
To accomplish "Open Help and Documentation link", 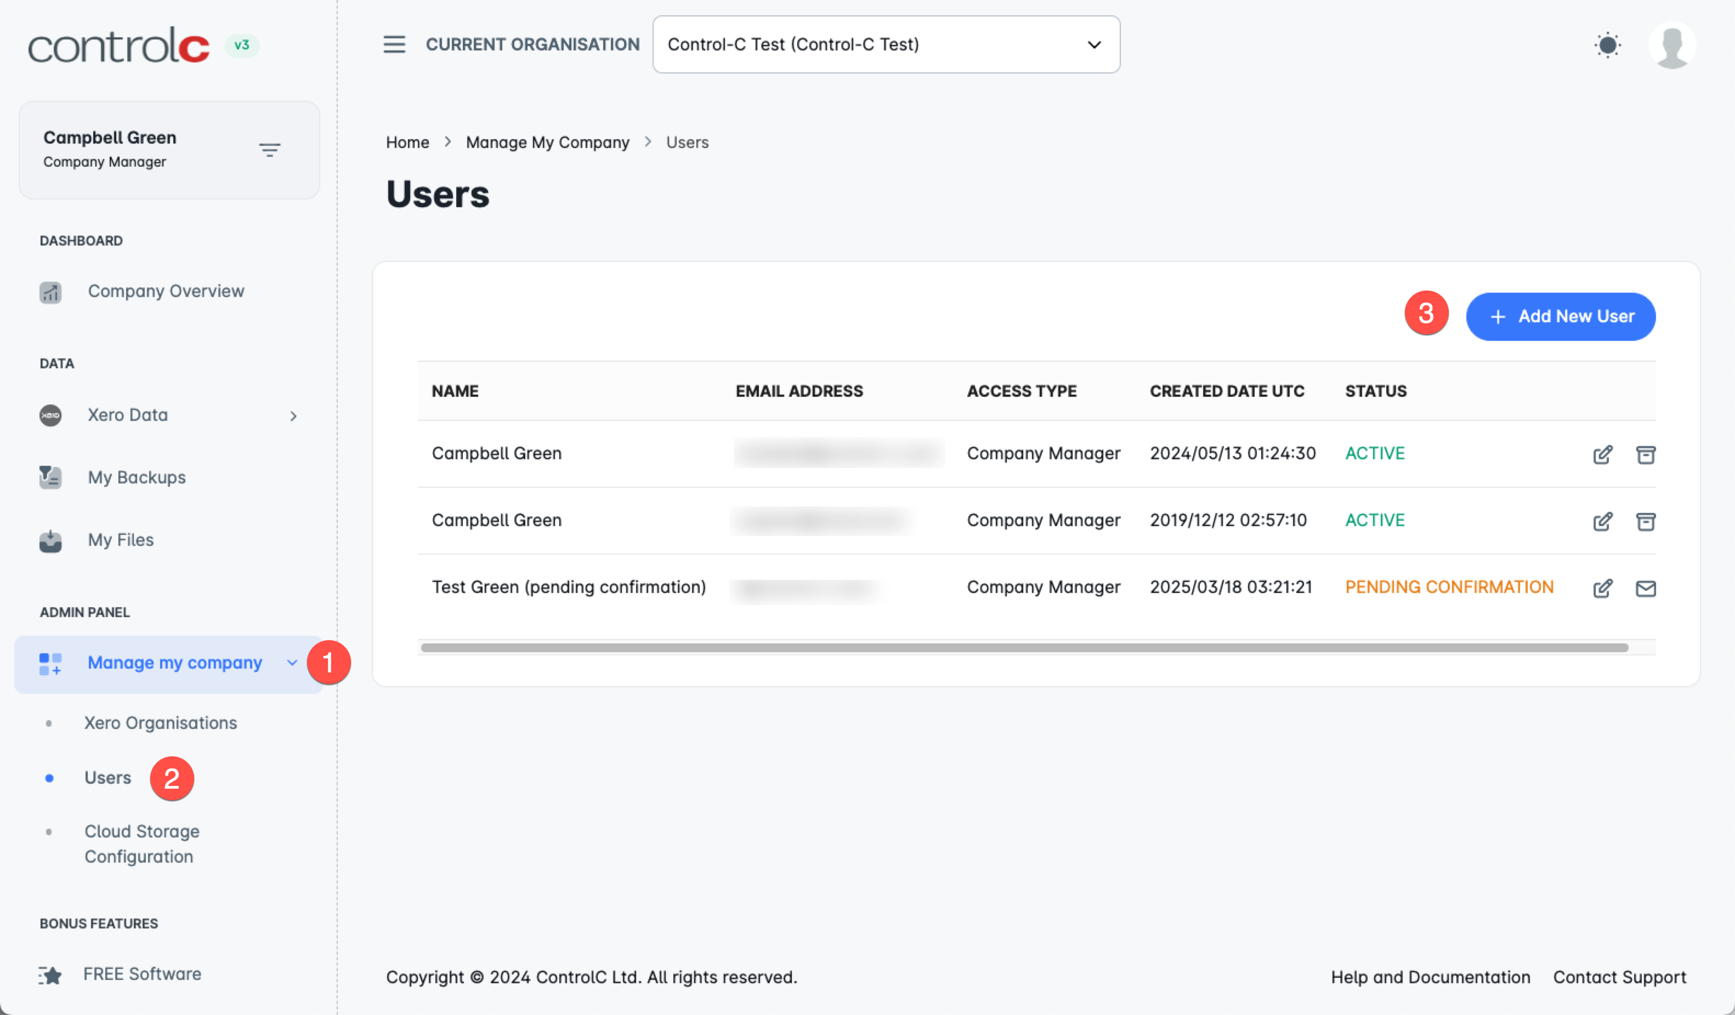I will pos(1430,977).
